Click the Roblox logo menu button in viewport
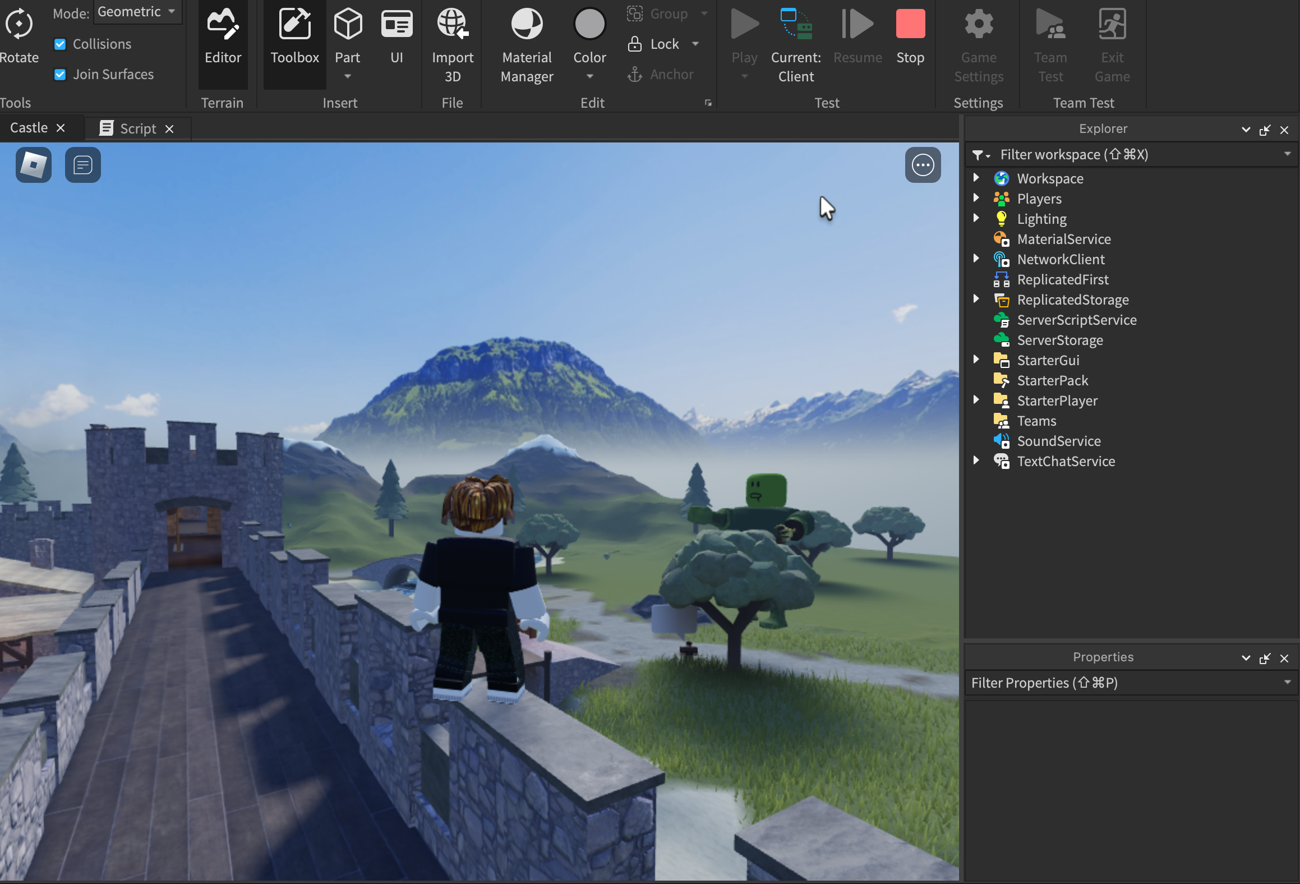This screenshot has height=884, width=1300. [x=34, y=165]
